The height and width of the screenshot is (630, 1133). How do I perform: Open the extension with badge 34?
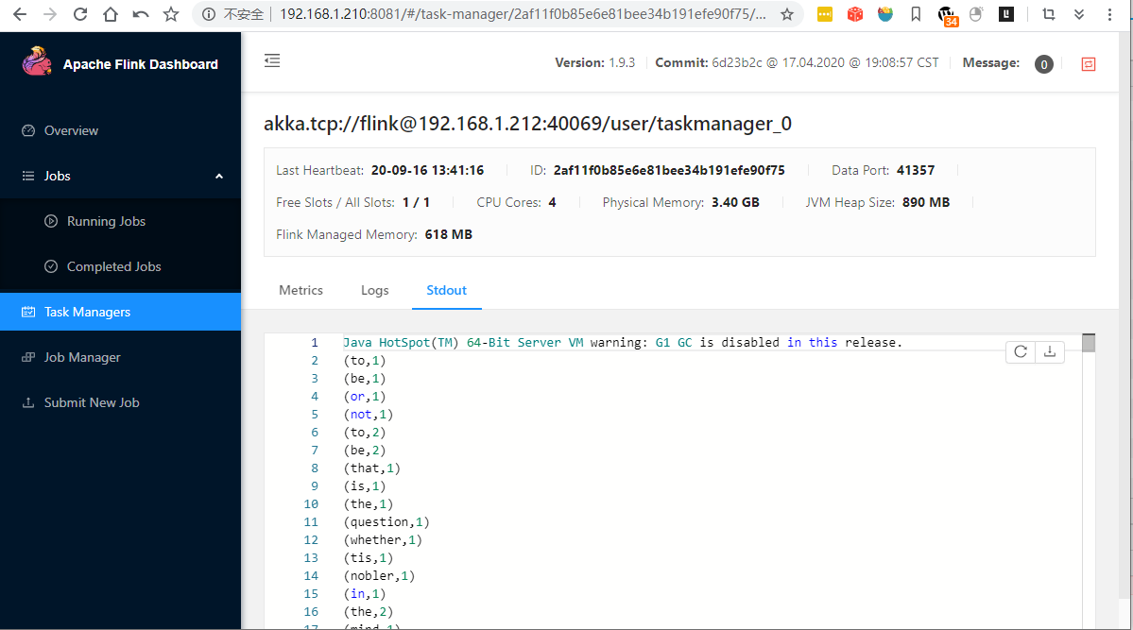pyautogui.click(x=947, y=15)
